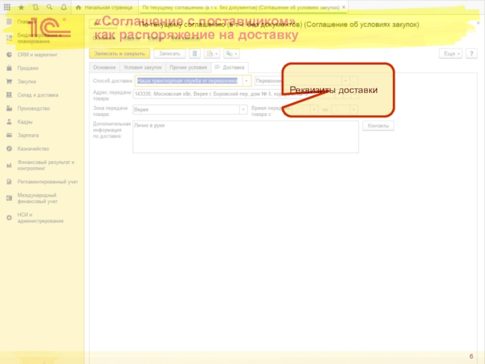Click the Кадры person icon
Image resolution: width=485 pixels, height=364 pixels.
[x=9, y=122]
